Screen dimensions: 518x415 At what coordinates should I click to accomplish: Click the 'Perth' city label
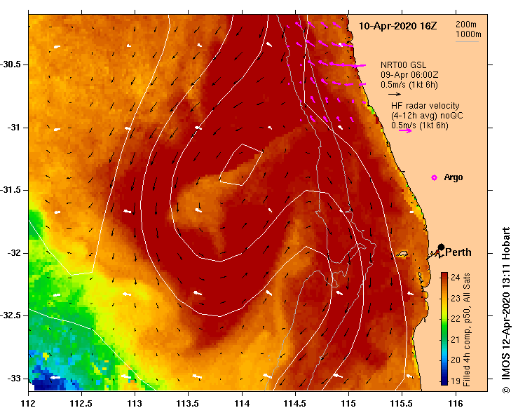(458, 252)
